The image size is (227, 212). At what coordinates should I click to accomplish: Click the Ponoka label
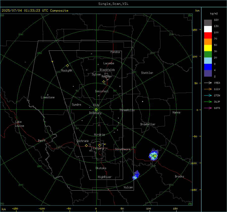115,52
